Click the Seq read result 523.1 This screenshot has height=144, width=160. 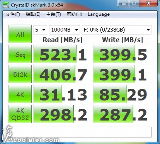tap(62, 54)
